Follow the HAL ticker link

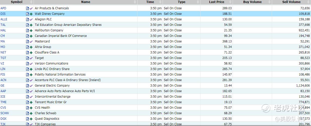3,30
